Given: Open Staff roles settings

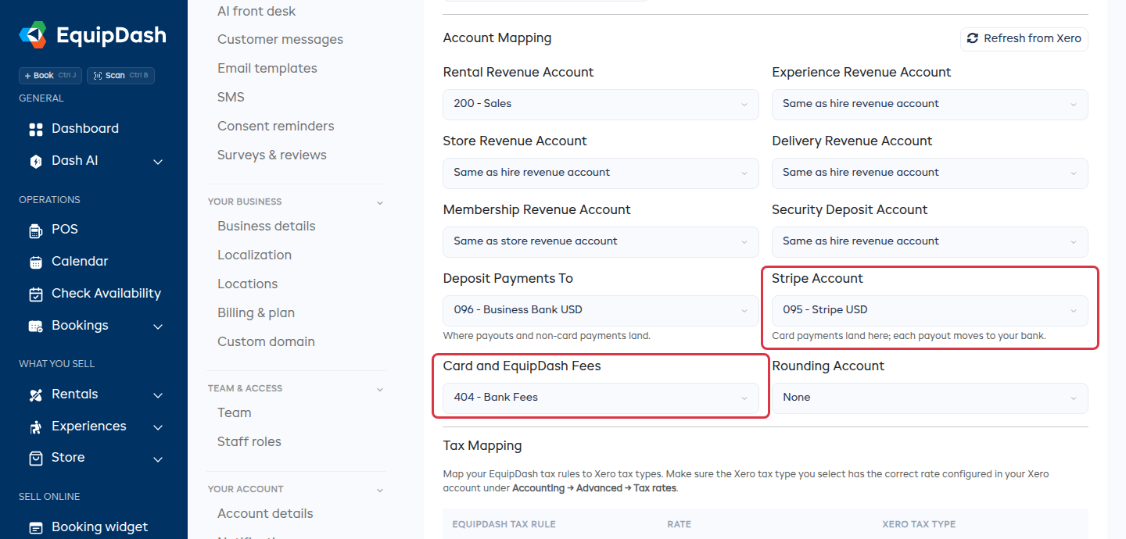Looking at the screenshot, I should pos(249,441).
